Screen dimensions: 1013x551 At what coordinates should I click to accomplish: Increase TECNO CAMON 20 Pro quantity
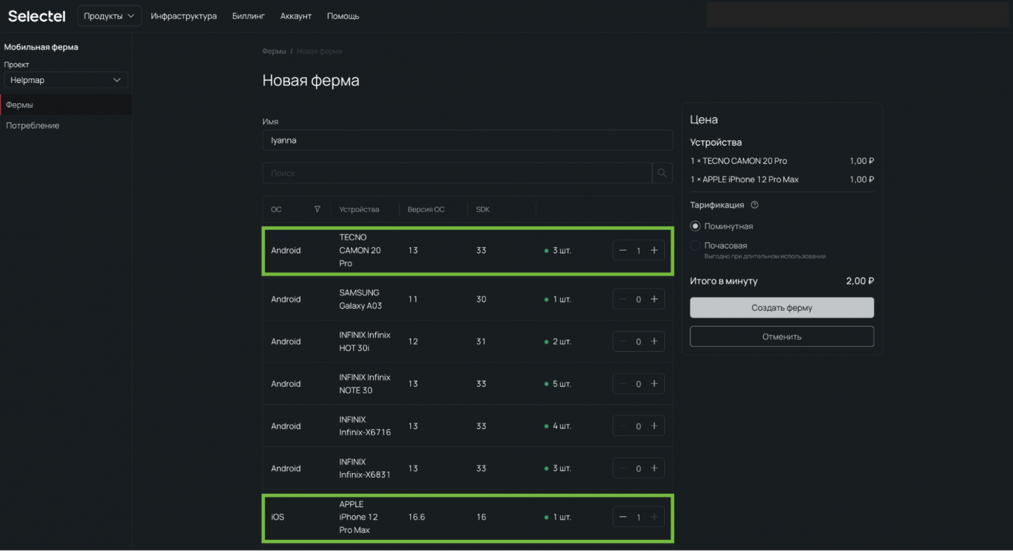[x=654, y=251]
